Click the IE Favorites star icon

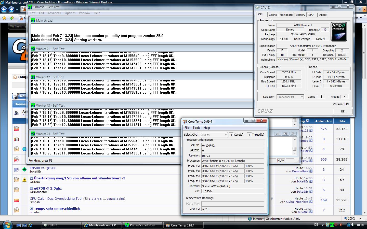4,18
